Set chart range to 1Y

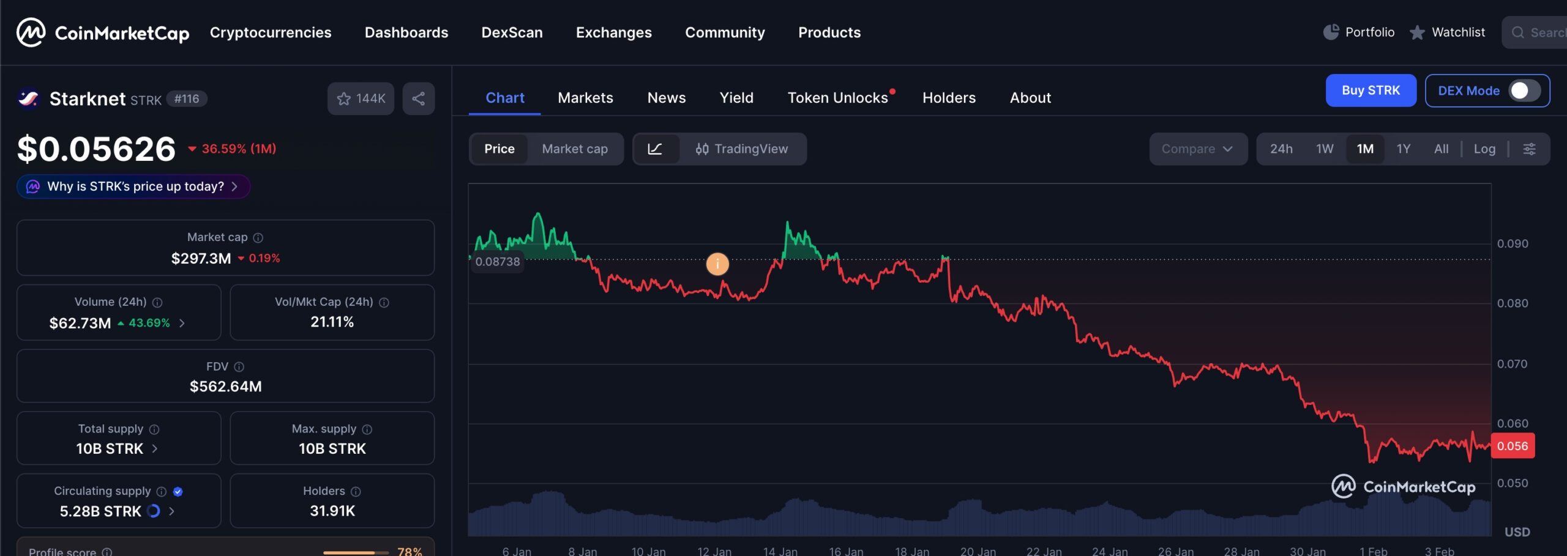coord(1404,149)
